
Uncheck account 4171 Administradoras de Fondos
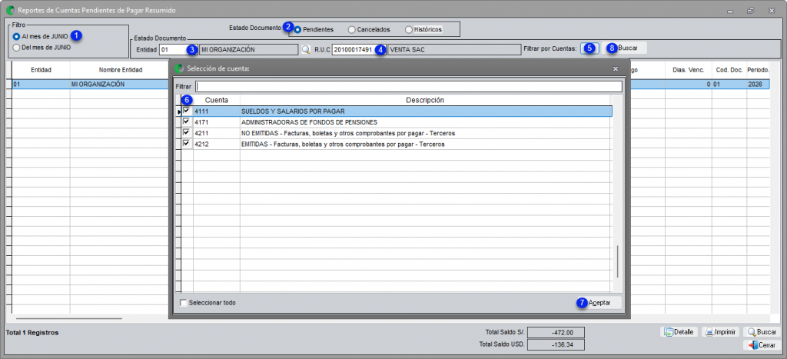click(x=187, y=121)
